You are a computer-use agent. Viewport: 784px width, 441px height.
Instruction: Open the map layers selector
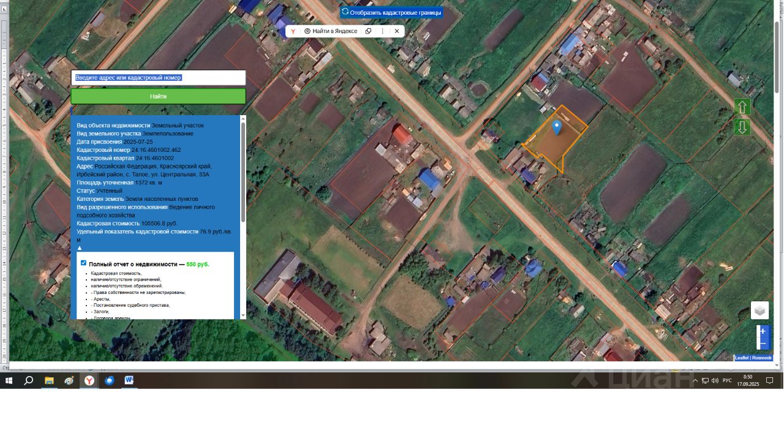pyautogui.click(x=760, y=311)
